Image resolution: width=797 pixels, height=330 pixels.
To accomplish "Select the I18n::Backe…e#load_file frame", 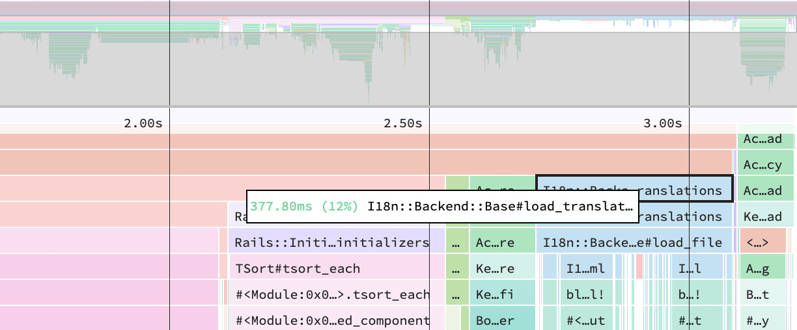I will [x=634, y=241].
